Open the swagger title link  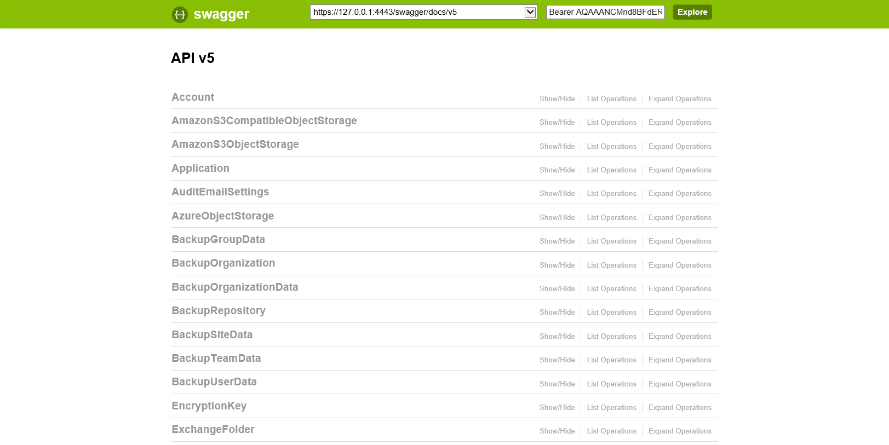click(x=221, y=14)
